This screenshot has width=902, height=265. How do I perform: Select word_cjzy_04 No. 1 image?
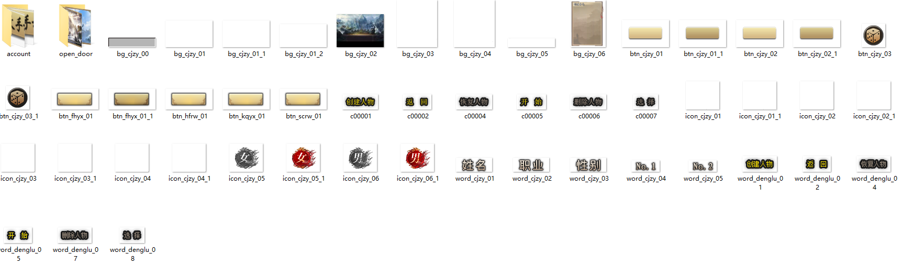645,166
